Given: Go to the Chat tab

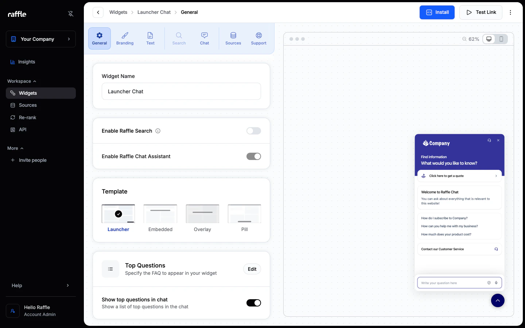Looking at the screenshot, I should click(x=205, y=38).
